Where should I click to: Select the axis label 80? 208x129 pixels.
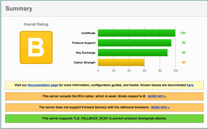click(x=160, y=71)
